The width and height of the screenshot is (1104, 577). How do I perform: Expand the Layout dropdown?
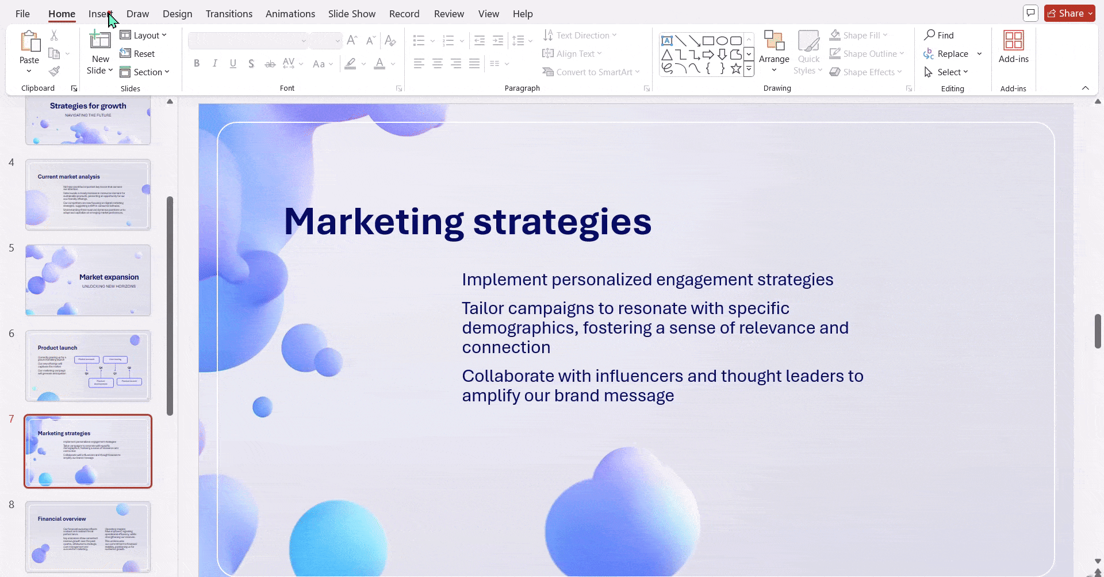click(143, 35)
